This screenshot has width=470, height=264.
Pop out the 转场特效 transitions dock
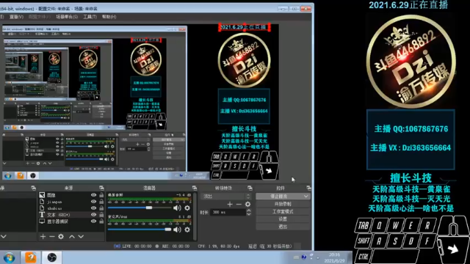(250, 188)
